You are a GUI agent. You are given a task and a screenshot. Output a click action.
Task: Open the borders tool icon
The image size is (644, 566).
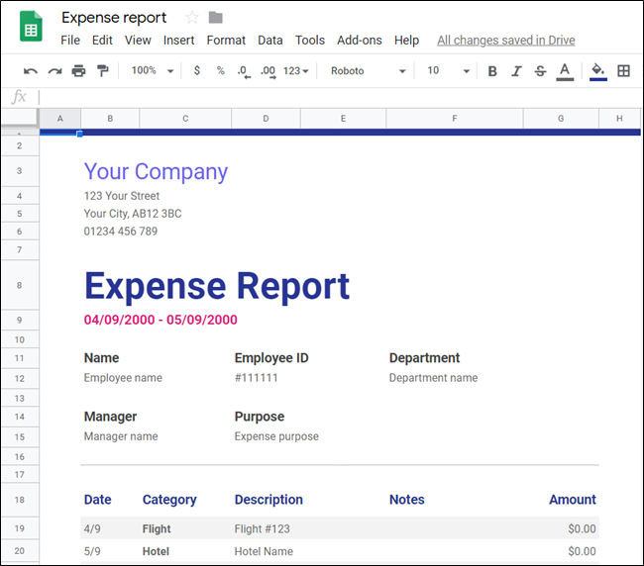pos(623,71)
